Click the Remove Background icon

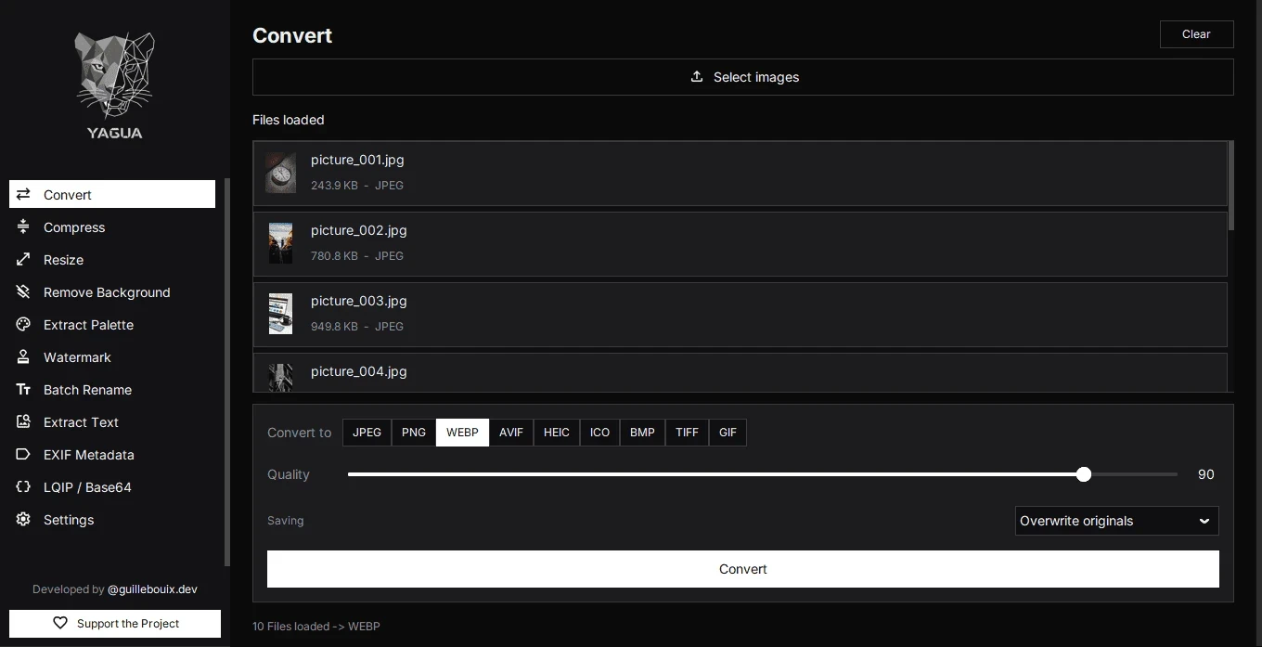pyautogui.click(x=24, y=292)
